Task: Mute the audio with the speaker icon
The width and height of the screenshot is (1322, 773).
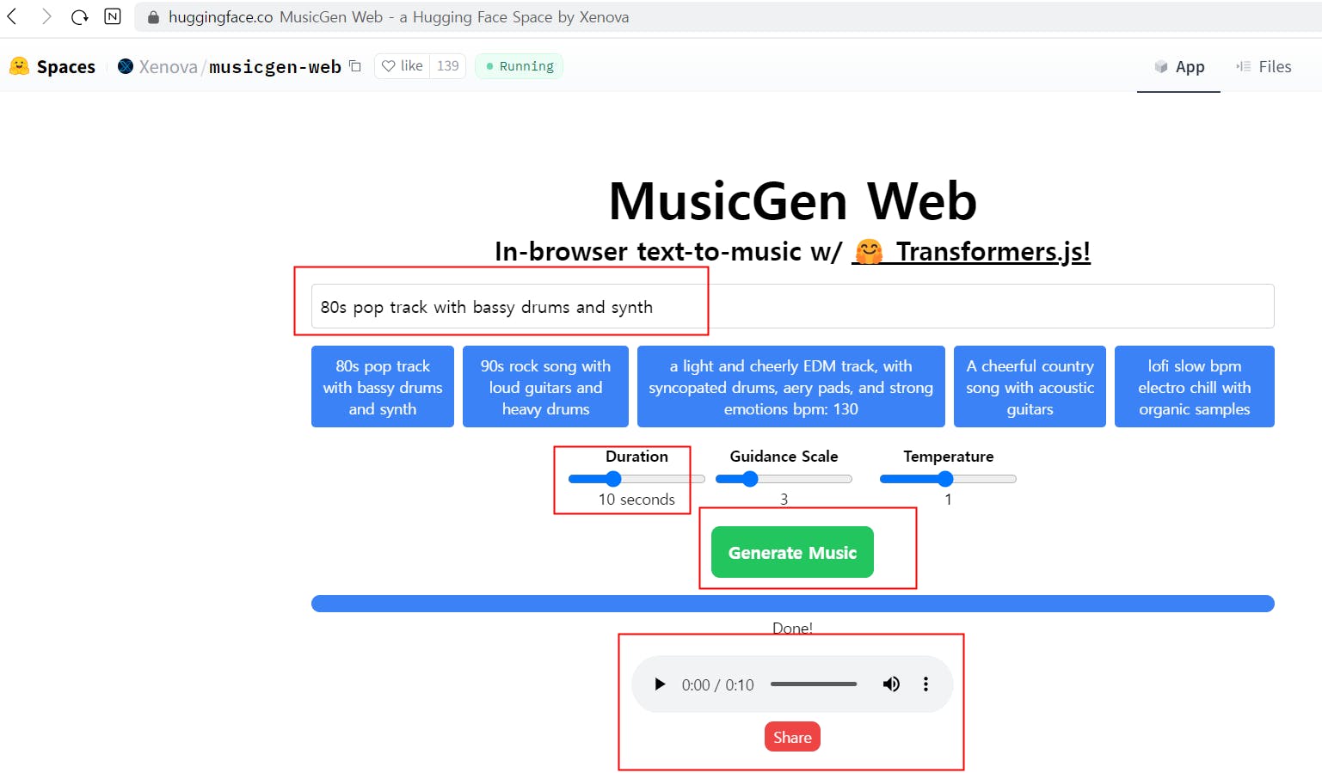Action: pos(891,684)
